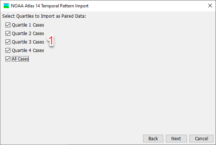Viewport: 216px width, 145px height.
Task: Toggle the Quartile 3 Cases checkbox
Action: 8,42
